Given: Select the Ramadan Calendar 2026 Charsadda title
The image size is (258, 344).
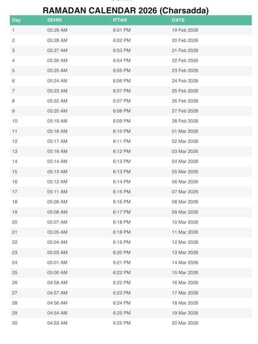Looking at the screenshot, I should [x=126, y=11].
